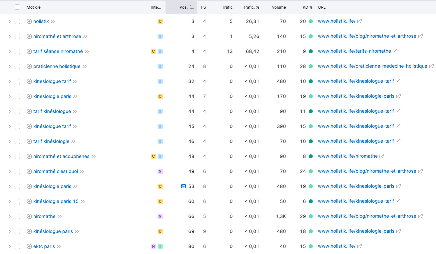Screen dimensions: 436x254
Task: Expand the kinésiologue paris row
Action: [x=9, y=231]
